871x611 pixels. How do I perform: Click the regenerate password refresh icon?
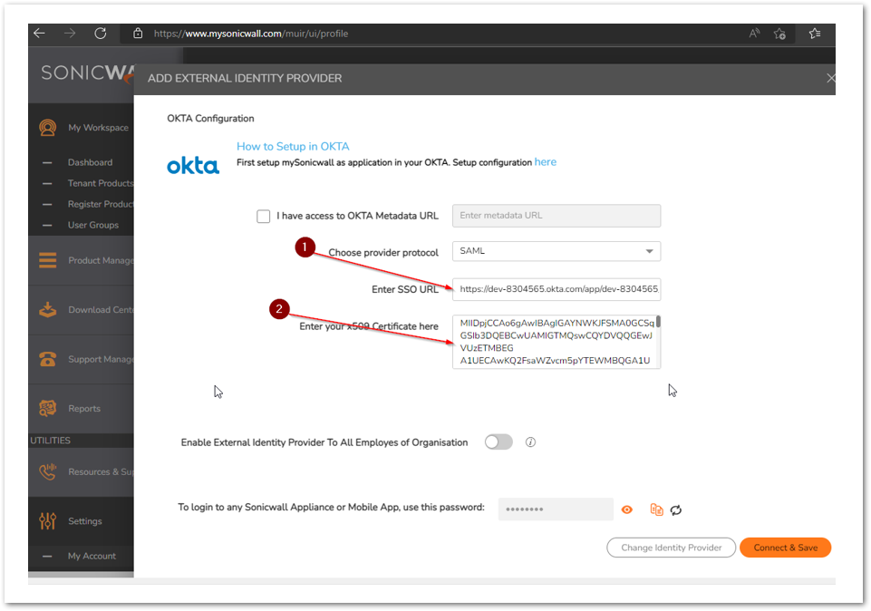(x=676, y=510)
